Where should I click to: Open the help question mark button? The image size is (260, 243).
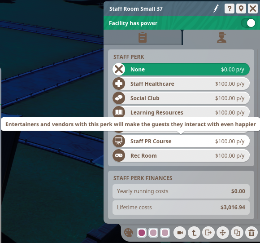pos(230,9)
